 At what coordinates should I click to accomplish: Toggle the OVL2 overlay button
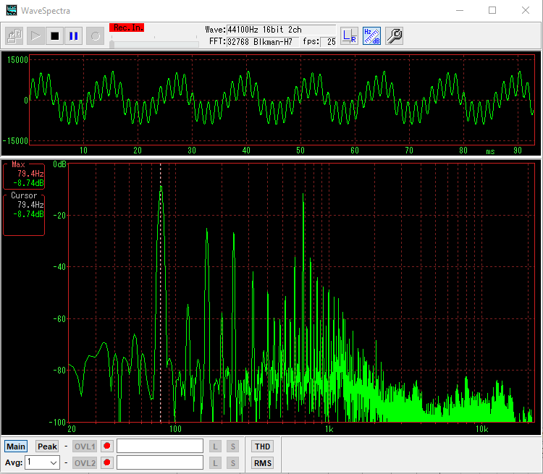click(85, 463)
